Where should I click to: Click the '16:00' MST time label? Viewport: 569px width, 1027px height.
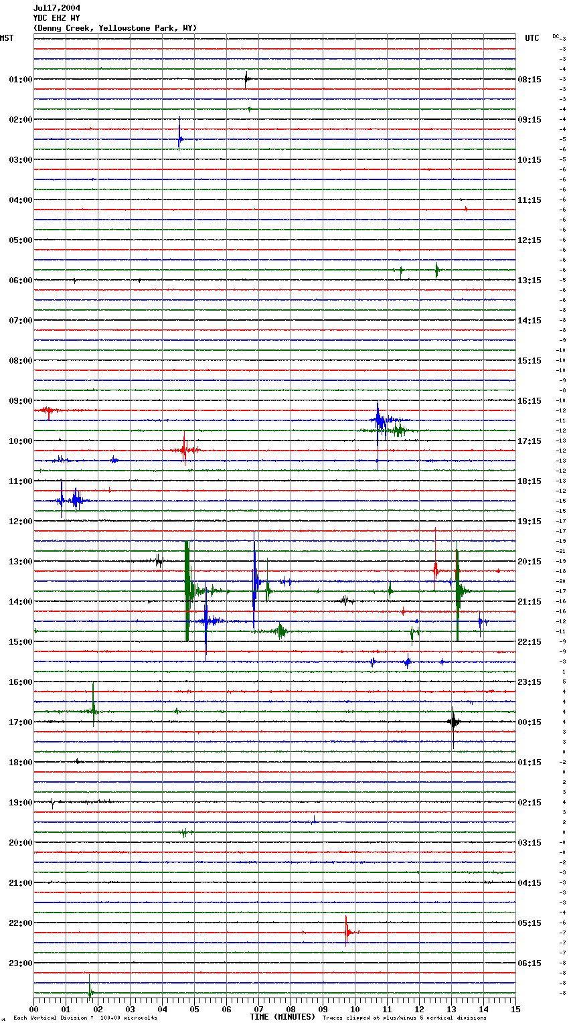coord(20,682)
